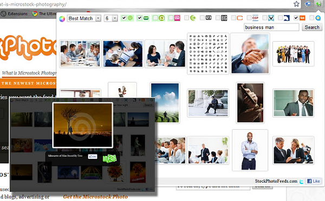Click the blue speech bubble extension icon
This screenshot has height=201, width=325.
coord(308,4)
